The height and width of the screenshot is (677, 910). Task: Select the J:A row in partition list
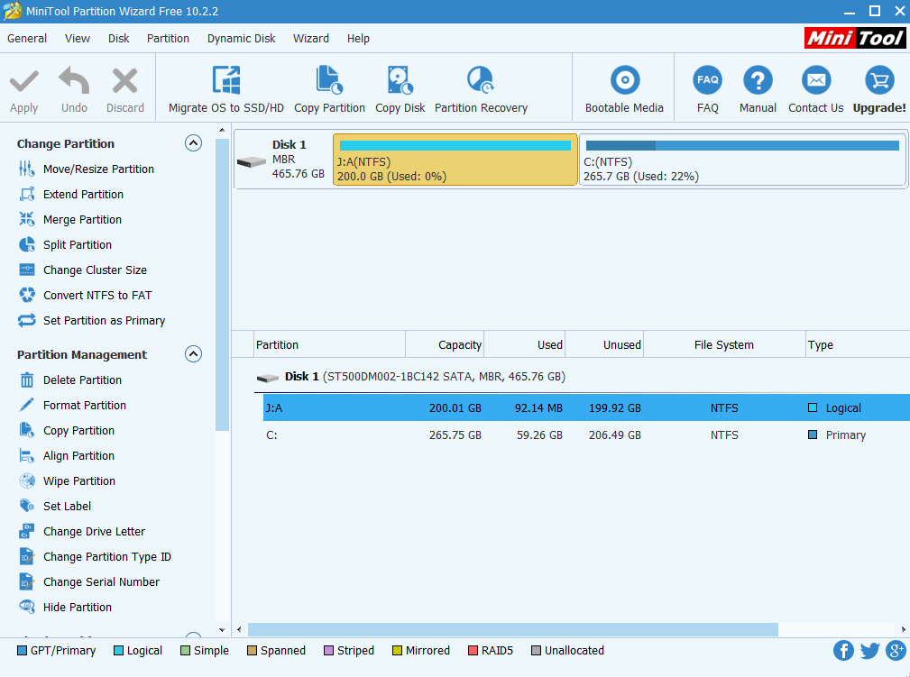click(586, 407)
